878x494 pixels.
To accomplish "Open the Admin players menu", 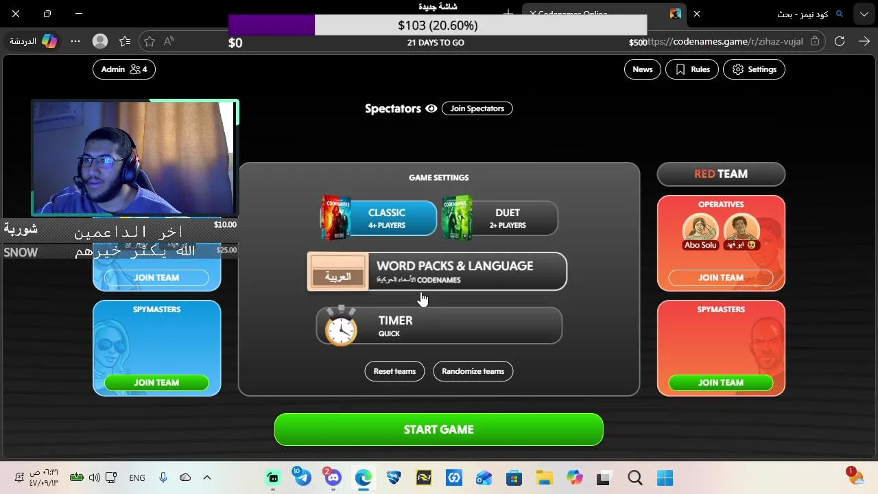I will 124,69.
